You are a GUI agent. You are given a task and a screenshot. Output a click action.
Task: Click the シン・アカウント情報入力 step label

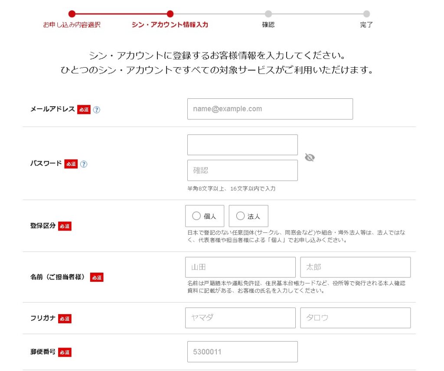point(170,25)
